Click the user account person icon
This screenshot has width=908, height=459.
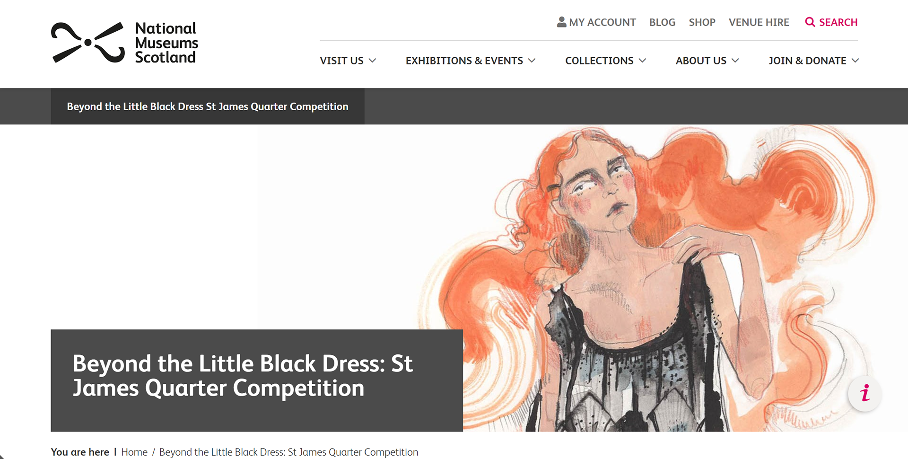(x=561, y=22)
